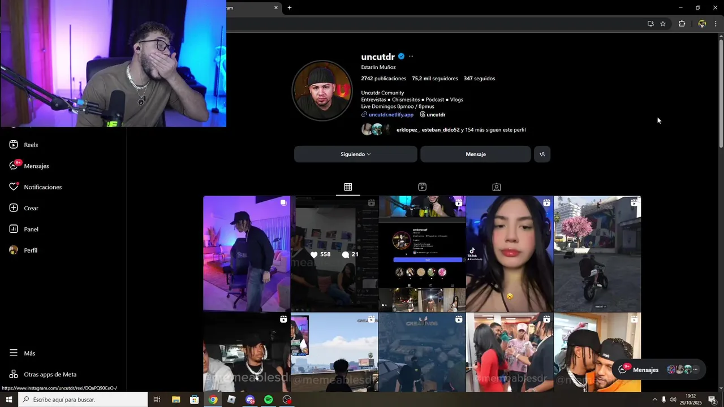Open the Instagram profile screenshot reel
Image resolution: width=724 pixels, height=407 pixels.
click(422, 254)
